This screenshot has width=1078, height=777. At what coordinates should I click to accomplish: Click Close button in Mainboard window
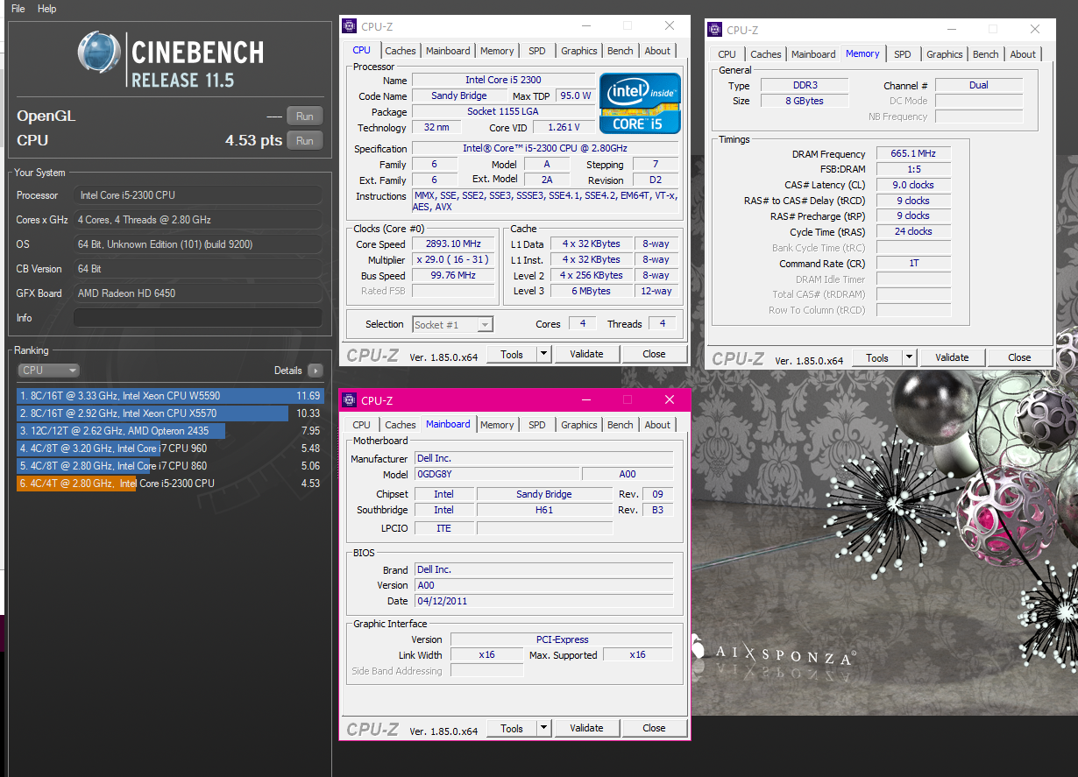coord(654,728)
